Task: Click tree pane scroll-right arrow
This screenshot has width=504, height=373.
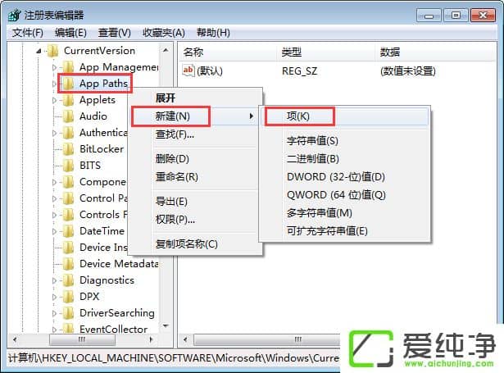Action: pyautogui.click(x=151, y=339)
